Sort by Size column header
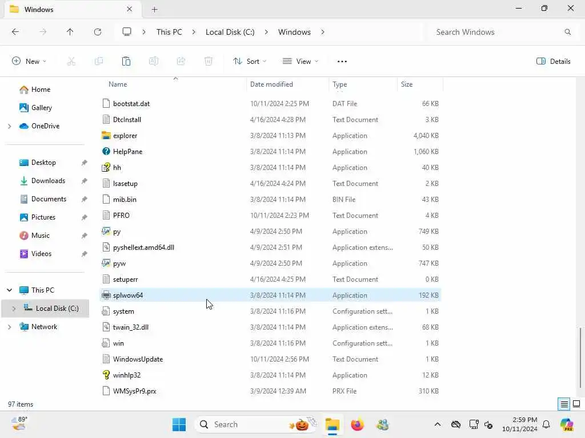 pyautogui.click(x=407, y=84)
